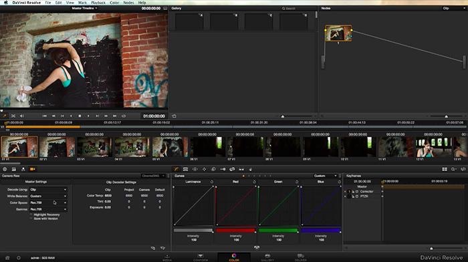Select node 01 in node editor
This screenshot has height=262, width=468.
338,33
